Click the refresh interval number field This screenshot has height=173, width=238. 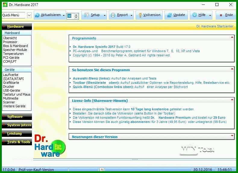[70, 16]
